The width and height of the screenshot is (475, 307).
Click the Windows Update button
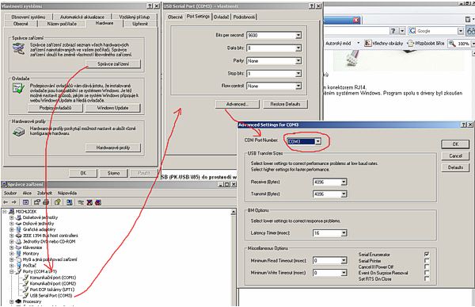click(x=112, y=108)
